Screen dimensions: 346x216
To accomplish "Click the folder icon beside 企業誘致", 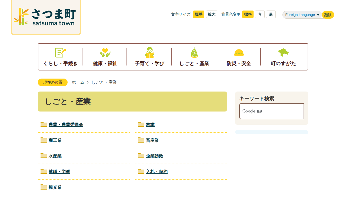I will (x=141, y=156).
